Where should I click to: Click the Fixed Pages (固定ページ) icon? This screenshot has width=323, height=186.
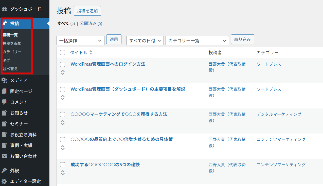point(5,91)
